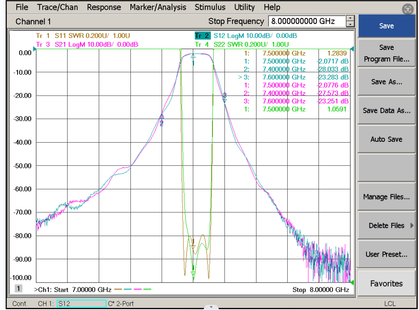Screen dimensions: 419x310
Task: Open the Stimulus menu
Action: [210, 7]
